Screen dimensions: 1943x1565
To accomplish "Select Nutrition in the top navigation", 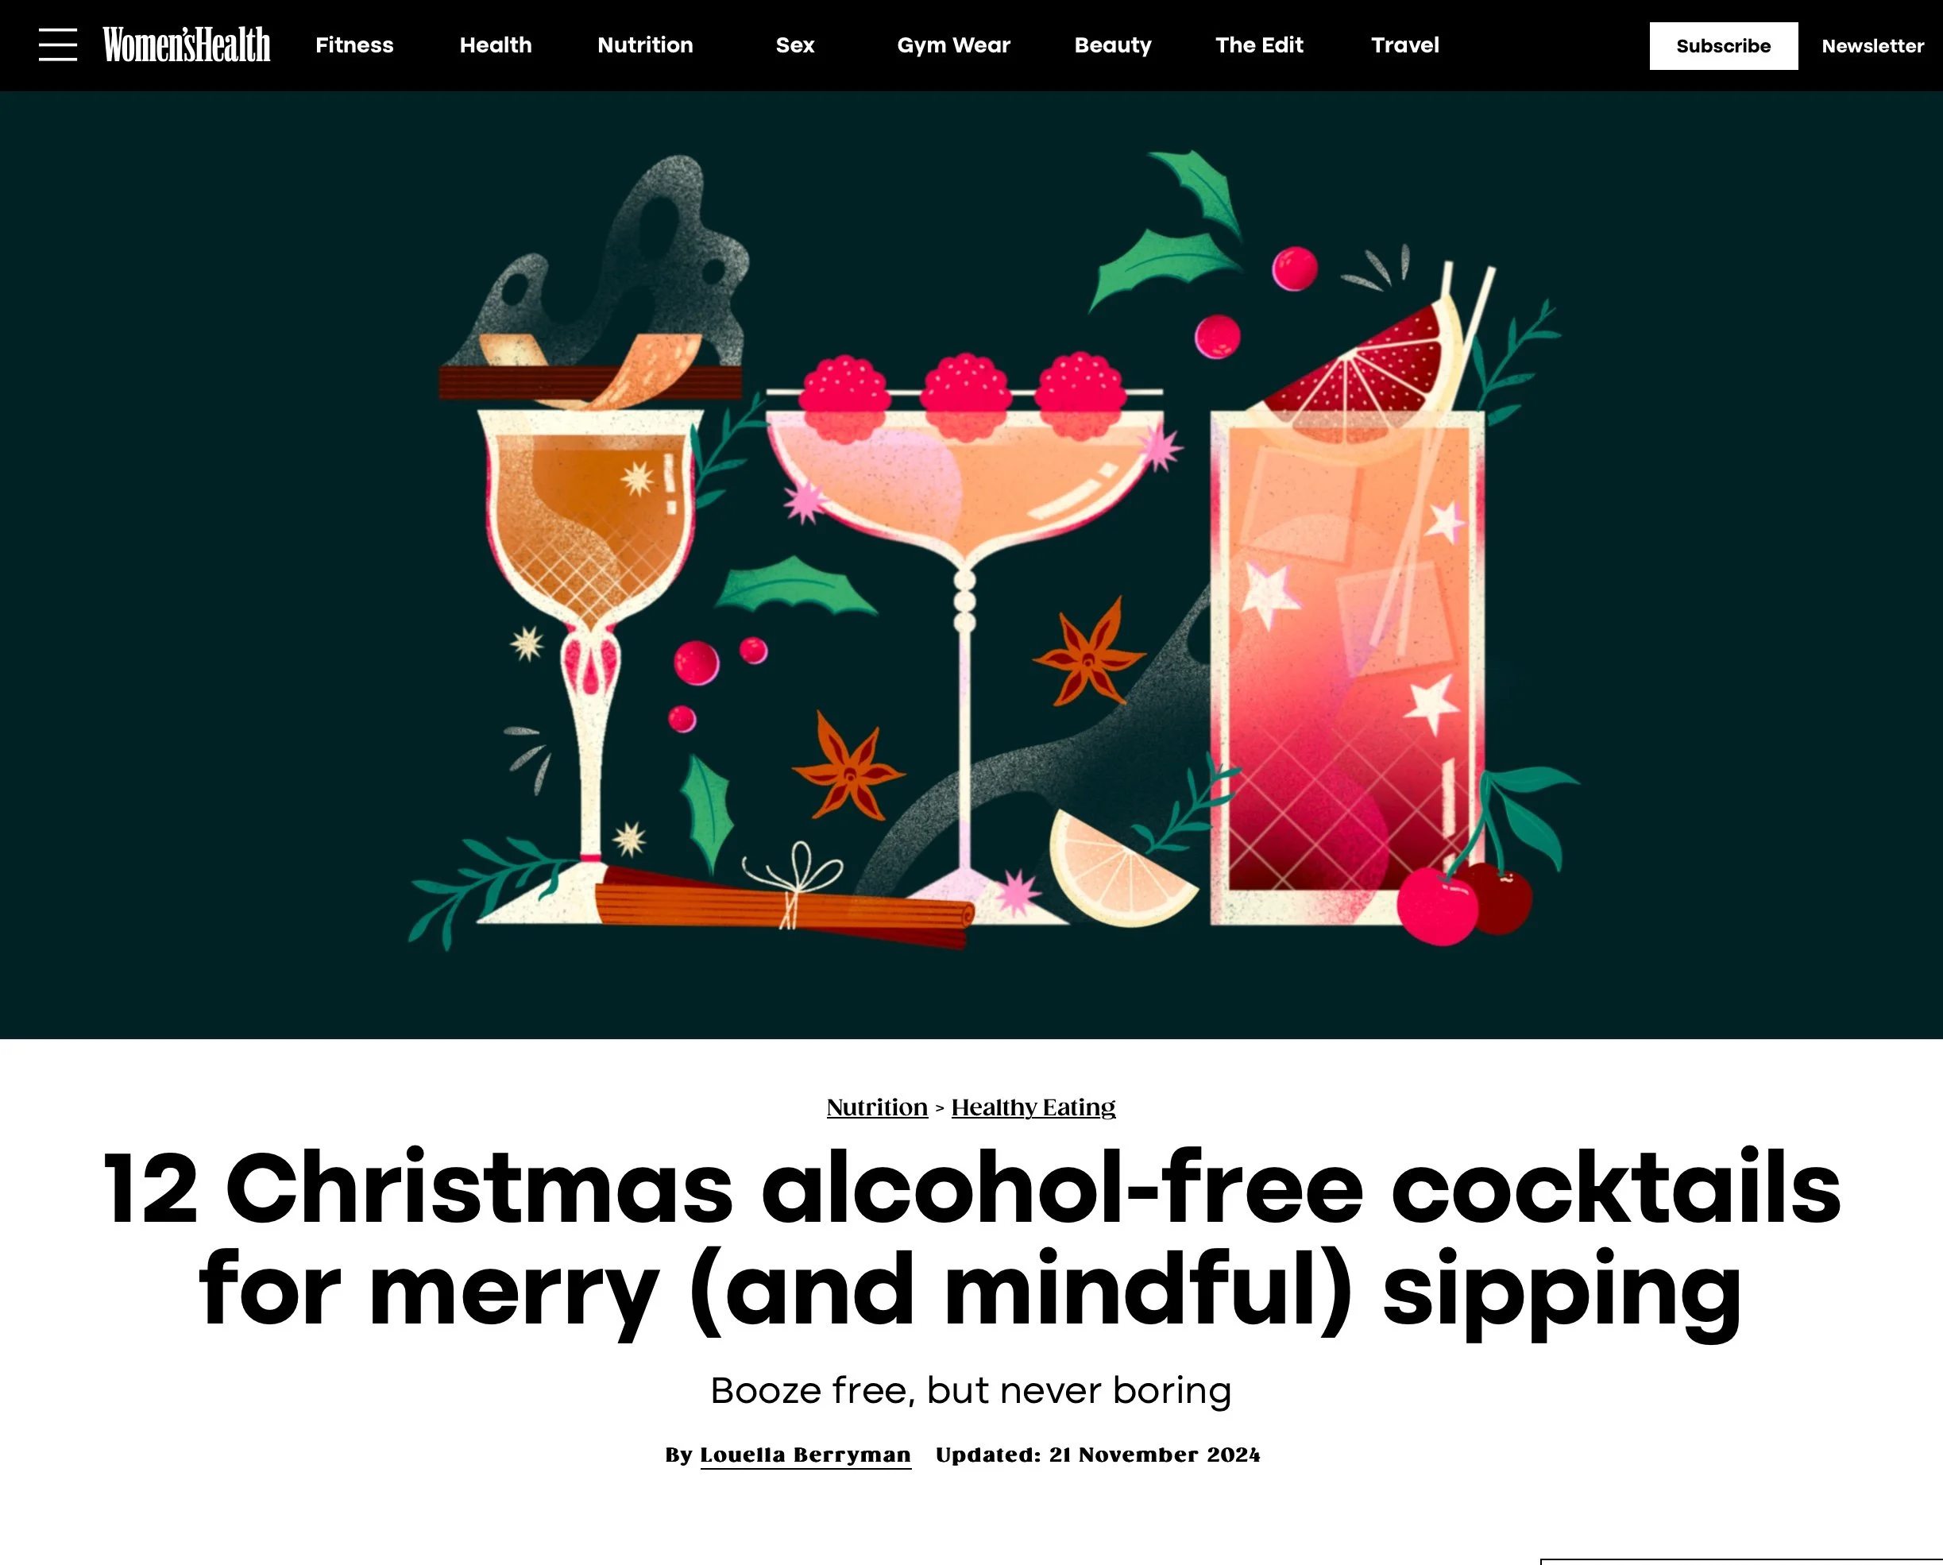I will 645,45.
